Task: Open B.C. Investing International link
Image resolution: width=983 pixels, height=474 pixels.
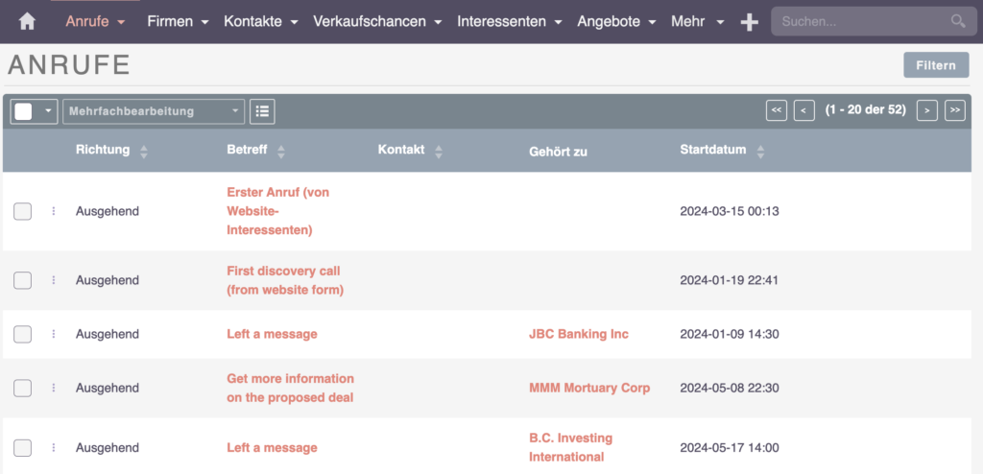Action: point(570,447)
